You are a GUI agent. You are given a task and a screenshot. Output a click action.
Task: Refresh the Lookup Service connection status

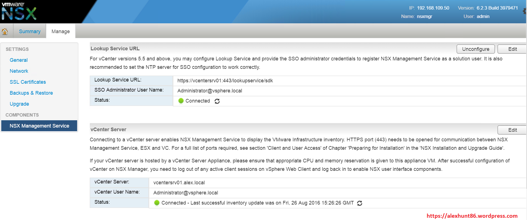click(x=217, y=101)
